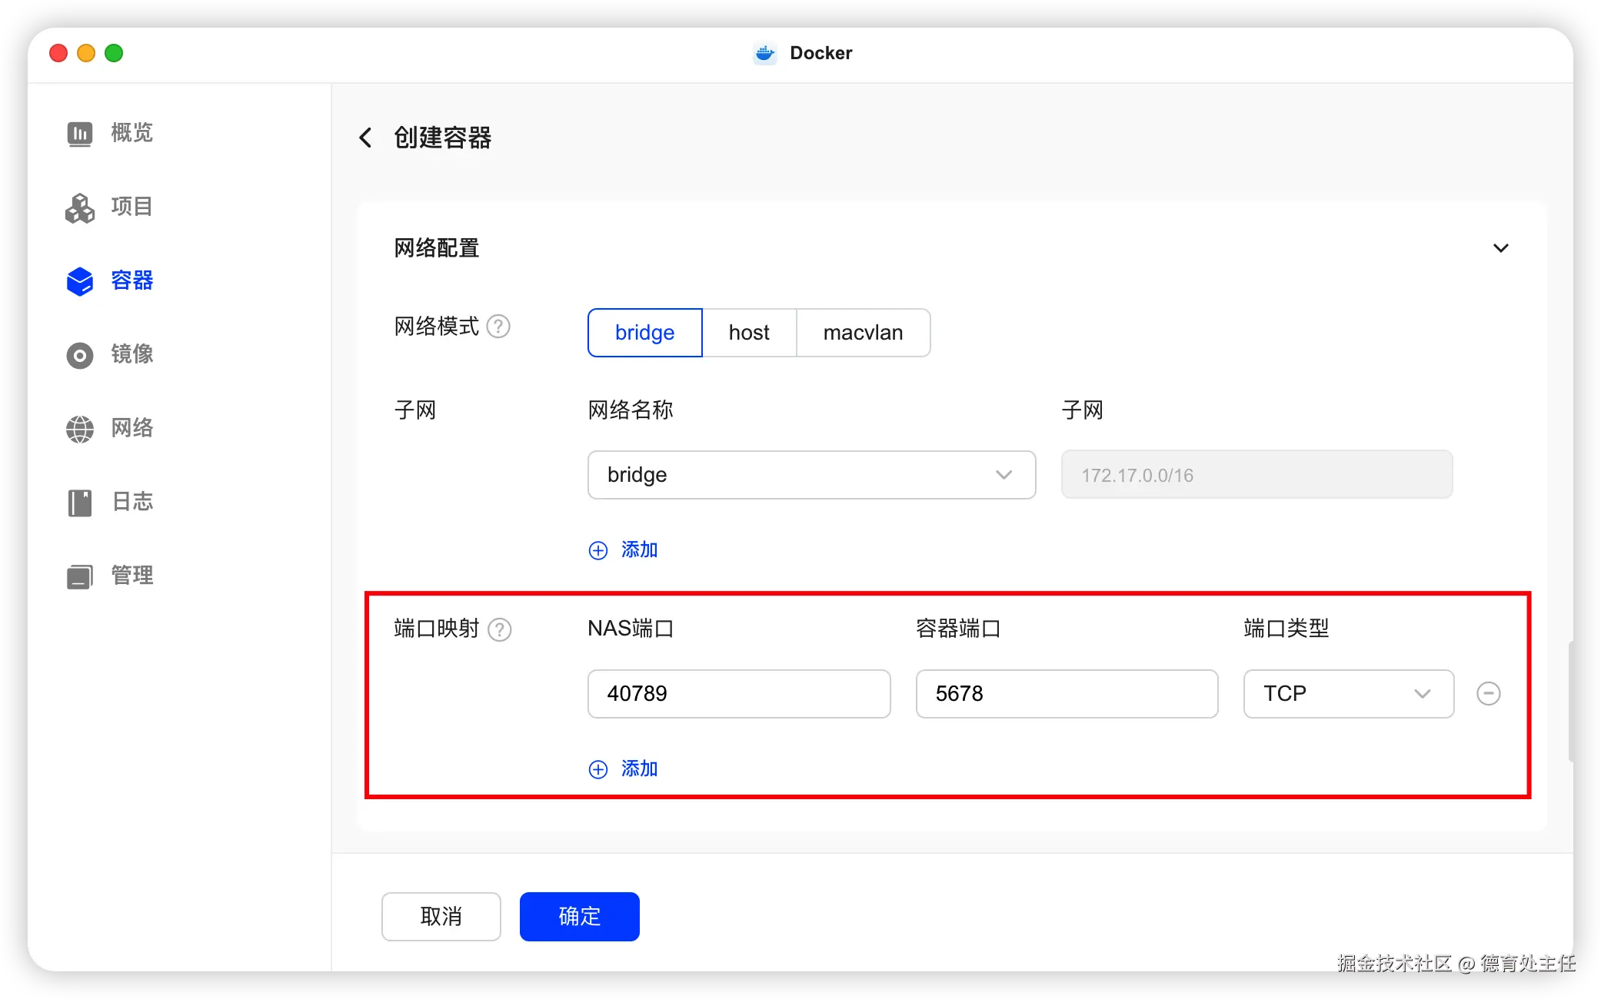Open the TCP port type dropdown
This screenshot has height=999, width=1601.
point(1348,693)
